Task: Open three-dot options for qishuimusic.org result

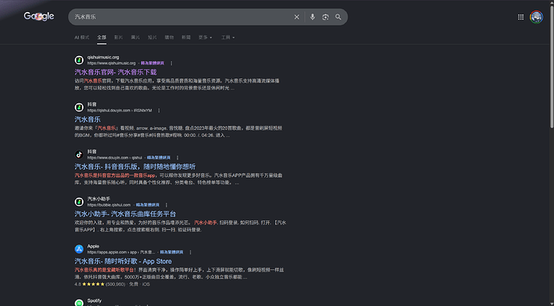Action: point(171,63)
